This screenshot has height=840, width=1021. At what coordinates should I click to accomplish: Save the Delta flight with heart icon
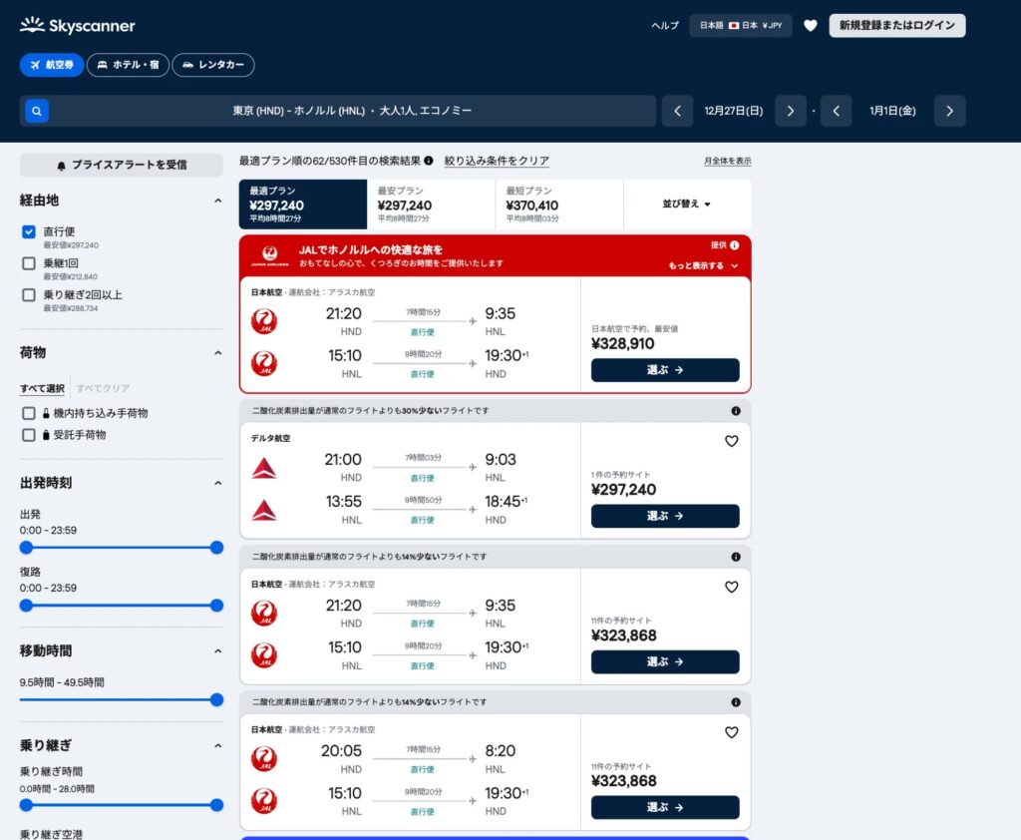click(731, 441)
